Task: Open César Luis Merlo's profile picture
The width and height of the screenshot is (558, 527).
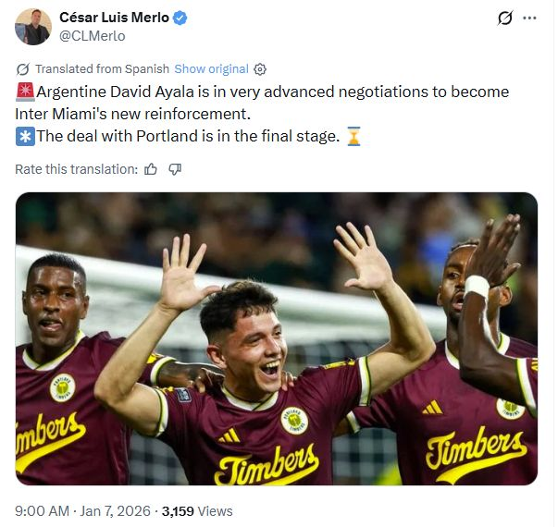Action: pyautogui.click(x=32, y=27)
